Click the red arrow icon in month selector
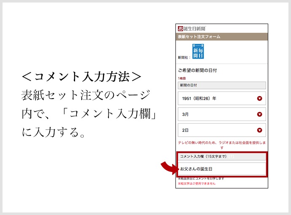Viewport: 291px width, 215px height. pyautogui.click(x=259, y=114)
